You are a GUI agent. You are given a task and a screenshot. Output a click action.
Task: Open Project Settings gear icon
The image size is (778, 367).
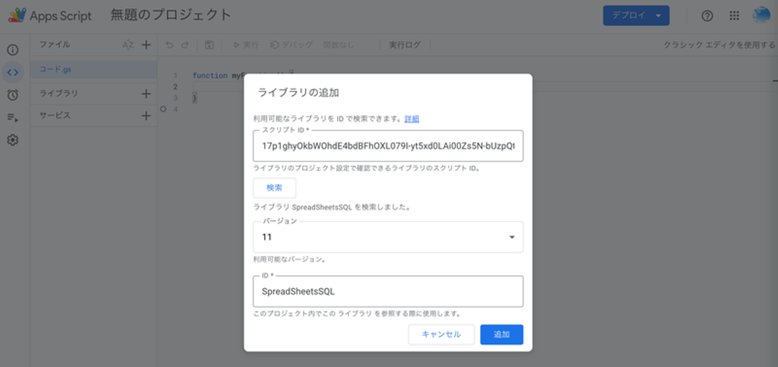12,140
